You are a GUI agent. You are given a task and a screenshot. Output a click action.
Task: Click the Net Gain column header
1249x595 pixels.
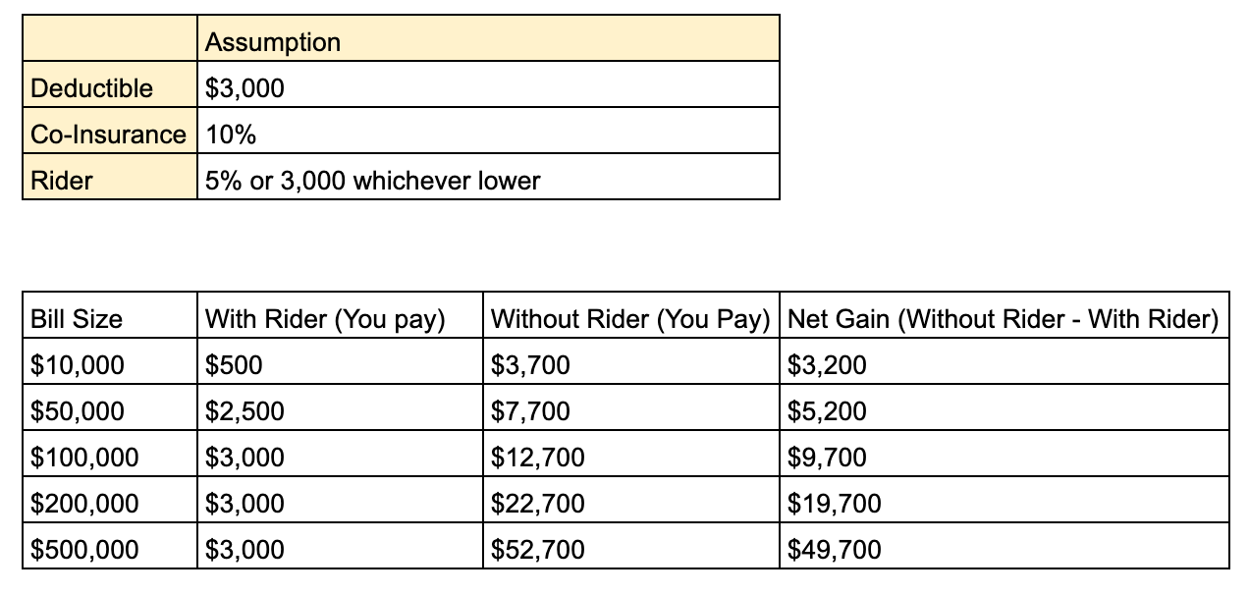point(1003,318)
